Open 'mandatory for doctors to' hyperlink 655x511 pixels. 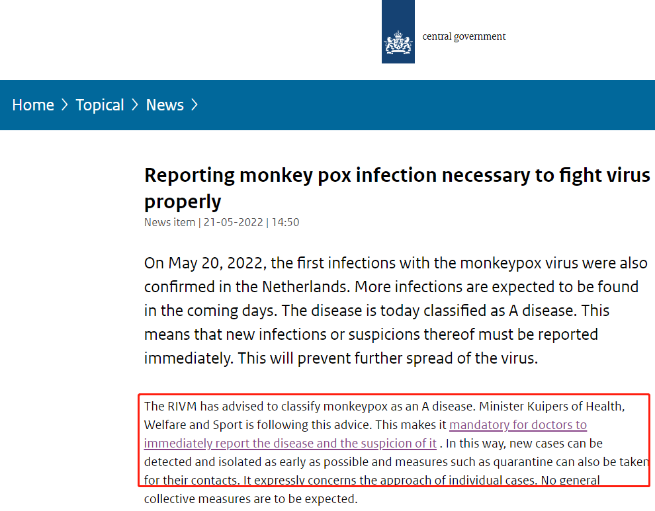(518, 424)
